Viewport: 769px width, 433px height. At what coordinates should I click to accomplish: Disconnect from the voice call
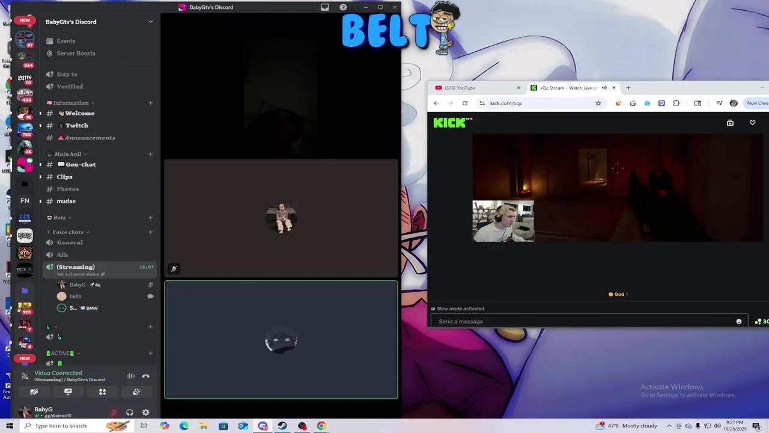[x=145, y=376]
